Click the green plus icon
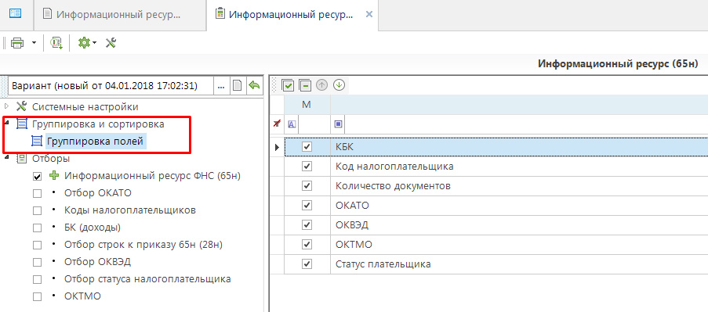The height and width of the screenshot is (312, 708). point(54,176)
